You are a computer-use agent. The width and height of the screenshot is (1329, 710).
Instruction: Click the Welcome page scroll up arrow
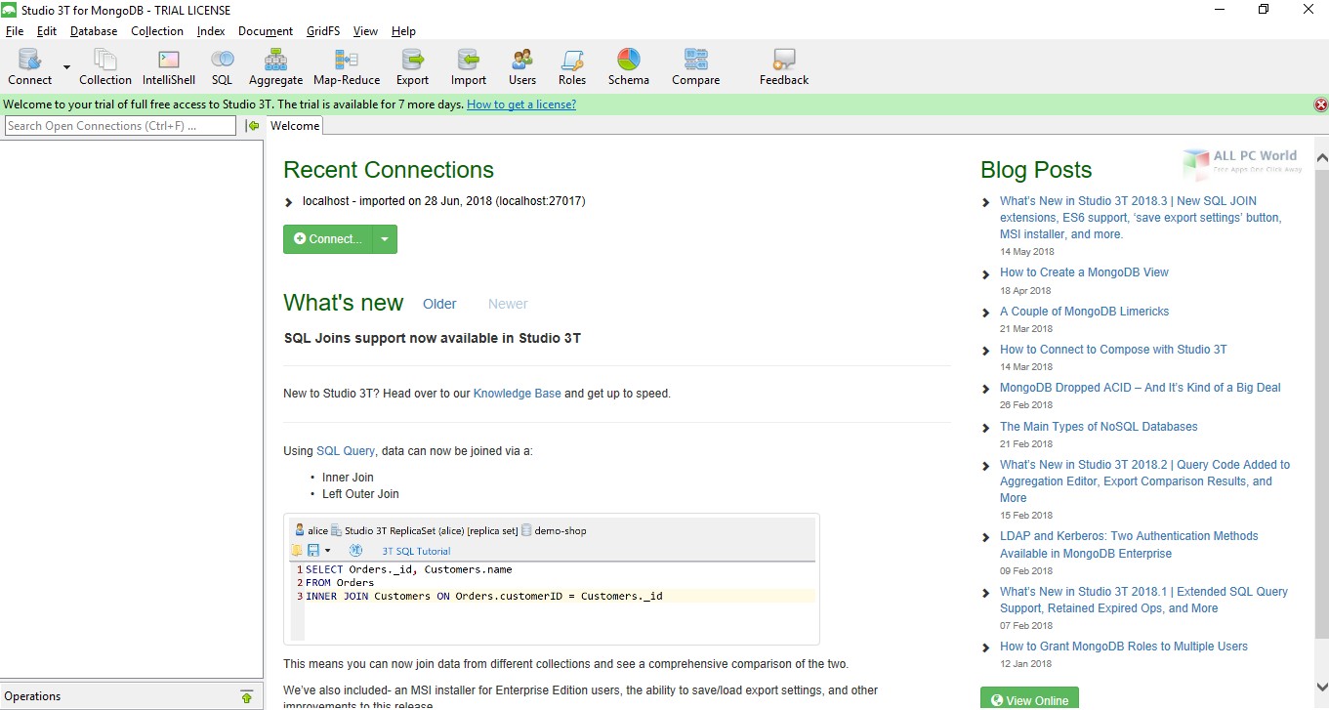1321,156
